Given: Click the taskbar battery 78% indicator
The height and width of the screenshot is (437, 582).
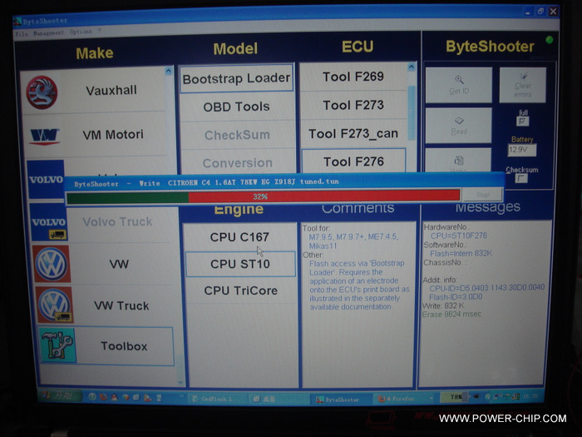Looking at the screenshot, I should (454, 397).
